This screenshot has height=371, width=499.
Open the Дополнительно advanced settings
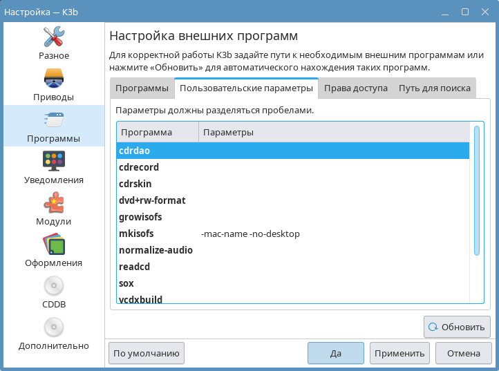click(x=53, y=333)
